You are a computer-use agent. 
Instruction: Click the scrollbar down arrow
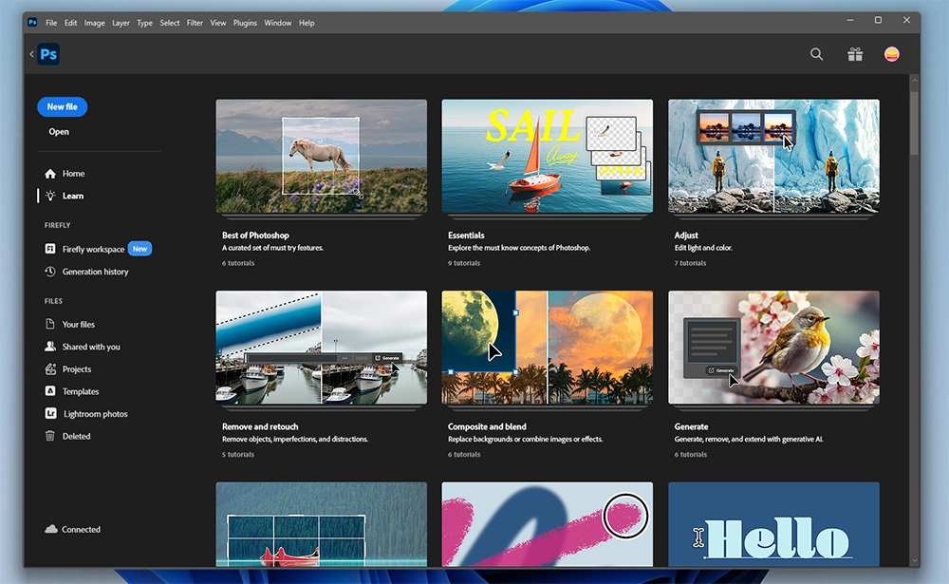point(915,561)
